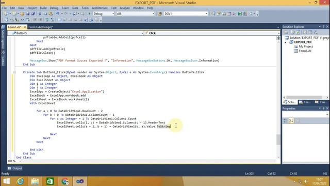Click the Open File toolbar icon
This screenshot has height=186, width=330.
pos(22,14)
